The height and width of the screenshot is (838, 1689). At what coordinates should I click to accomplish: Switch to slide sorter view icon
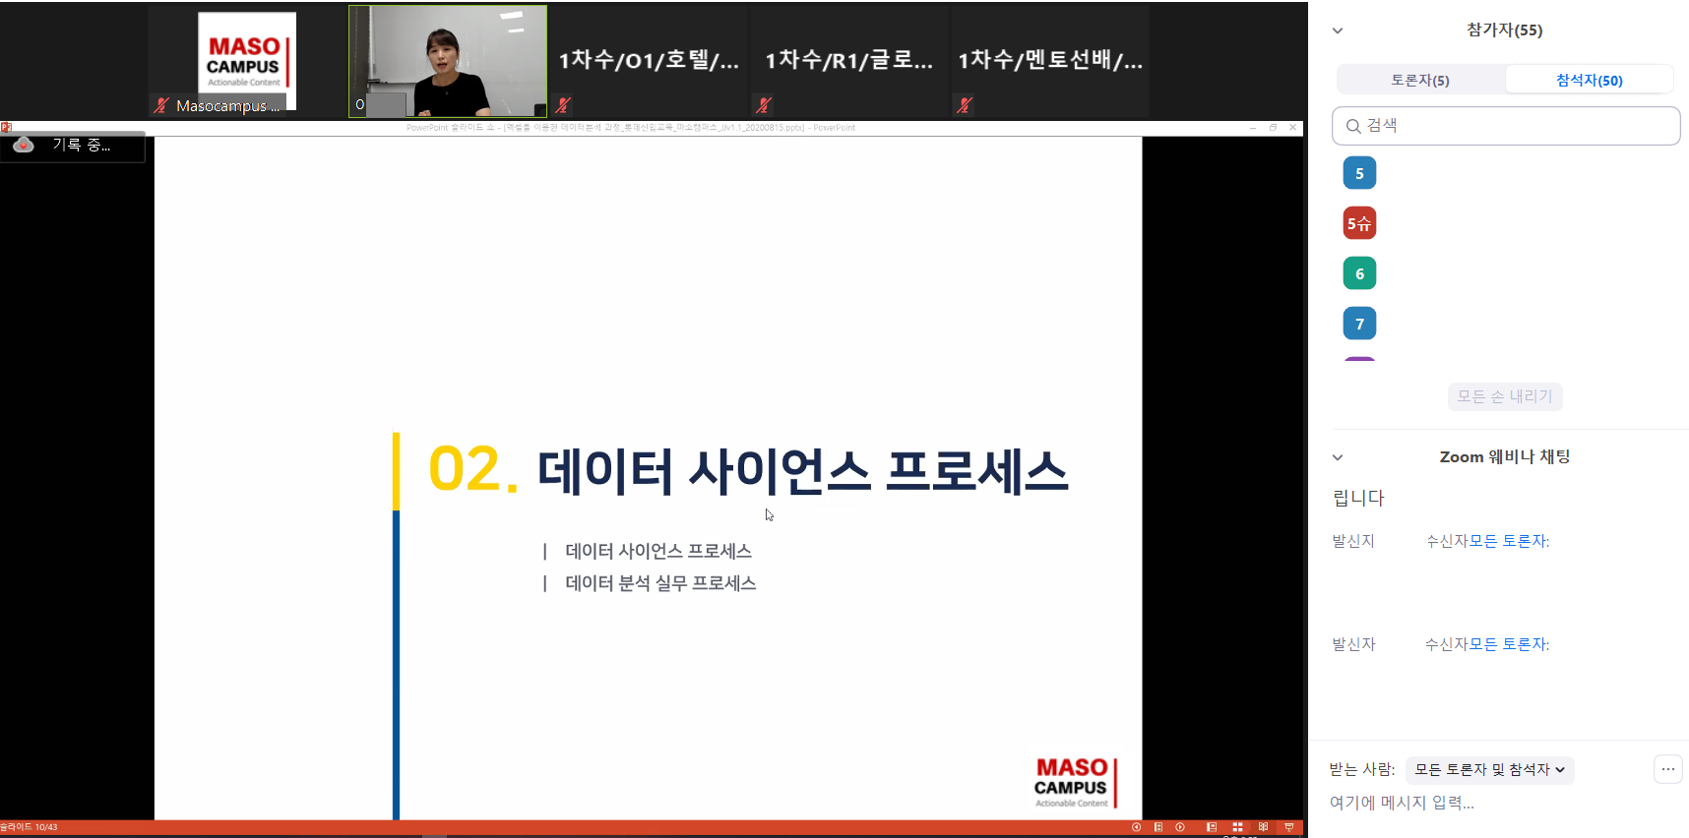click(1237, 827)
